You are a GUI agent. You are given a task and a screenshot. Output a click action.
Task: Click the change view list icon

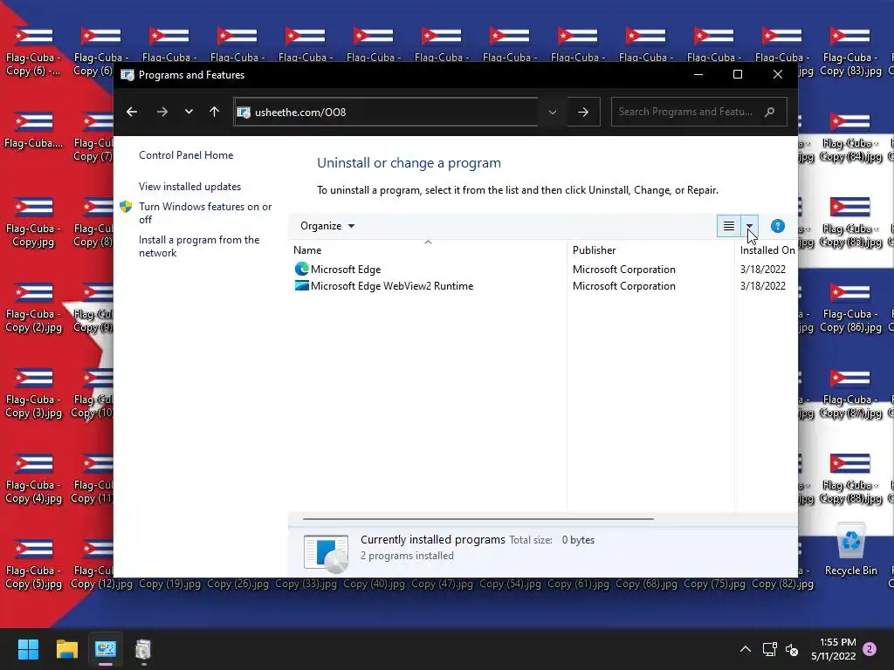pyautogui.click(x=729, y=226)
